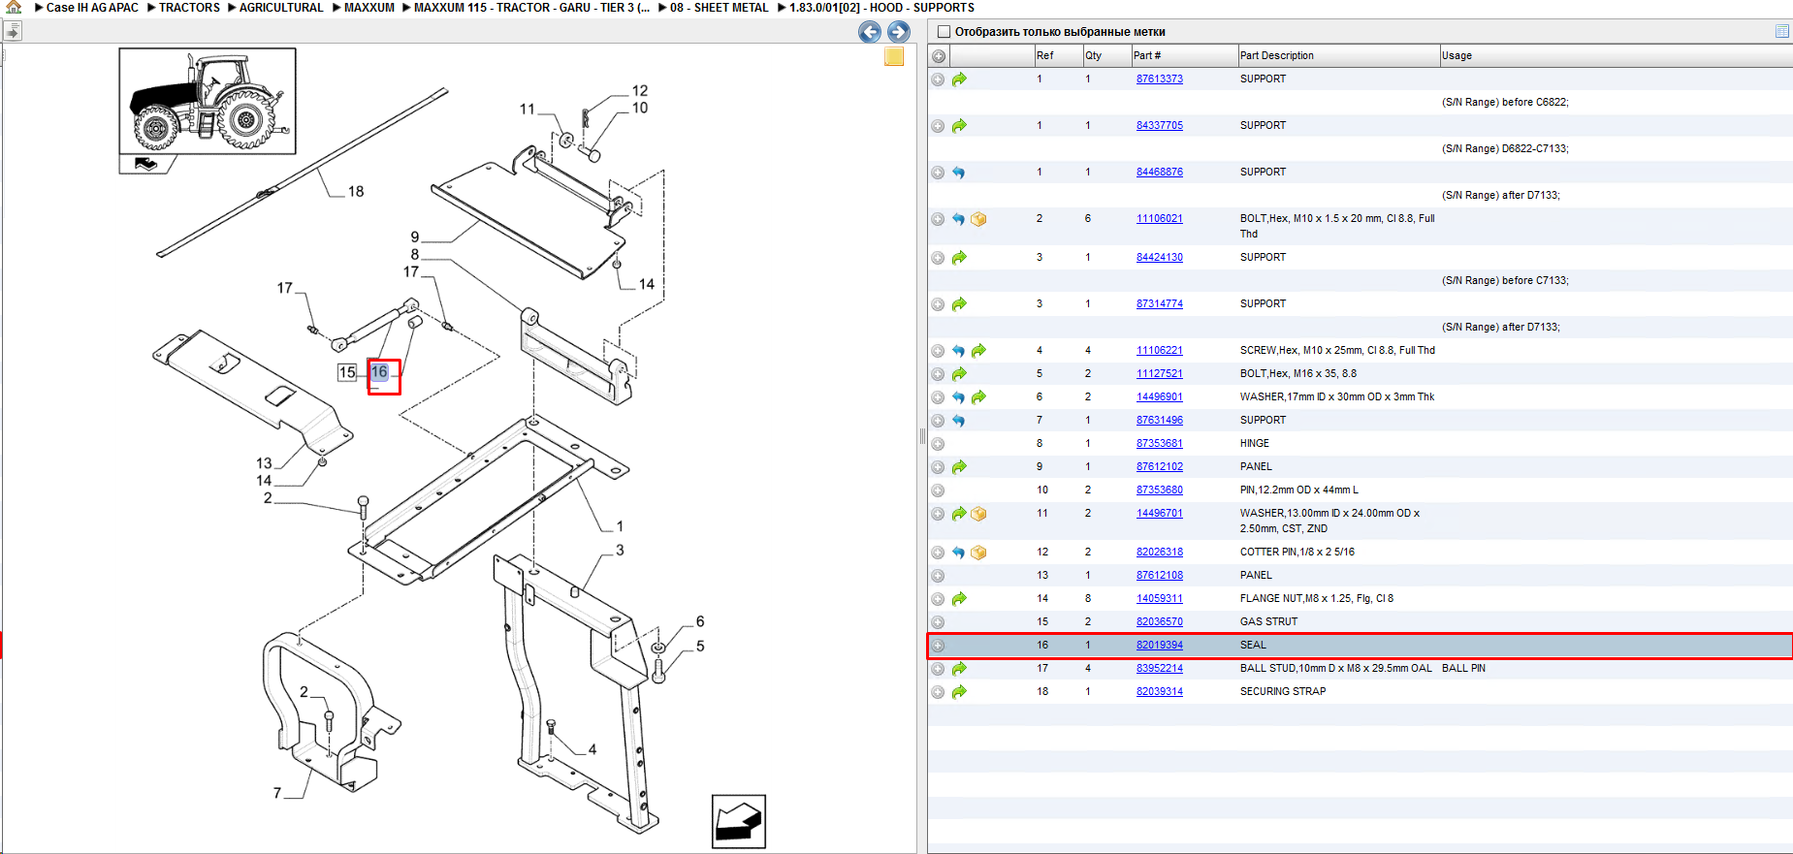Add part 87613373 using its plus icon
Screen dimensions: 1793x854
pos(938,79)
